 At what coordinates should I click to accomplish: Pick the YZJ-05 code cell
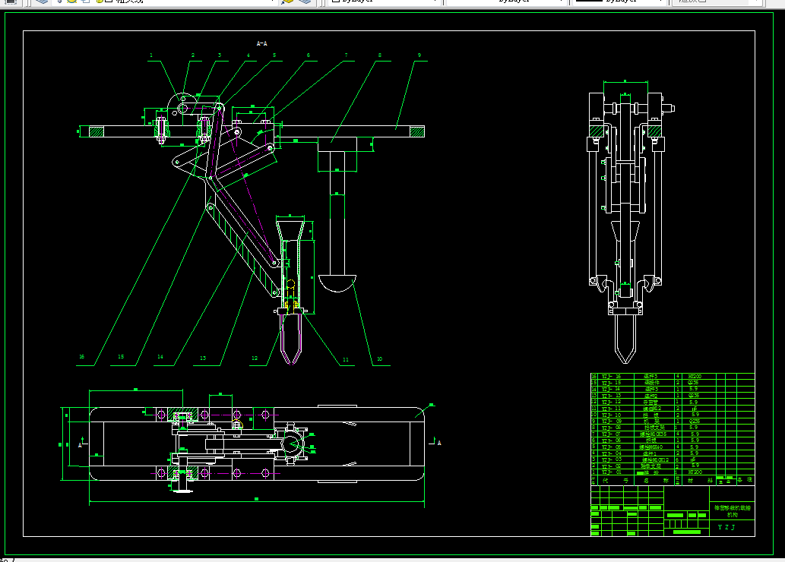(x=616, y=447)
